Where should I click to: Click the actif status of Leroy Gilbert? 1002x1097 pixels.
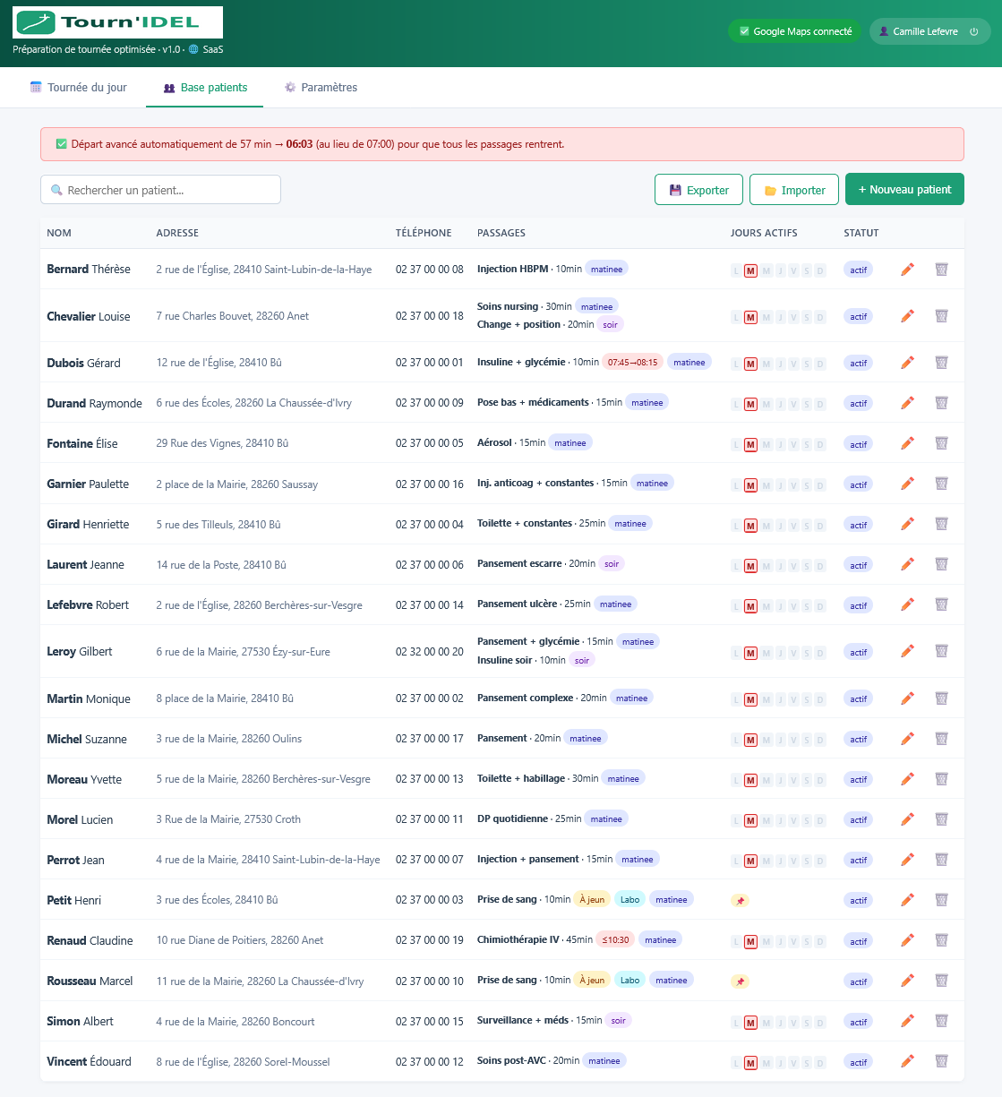coord(858,652)
